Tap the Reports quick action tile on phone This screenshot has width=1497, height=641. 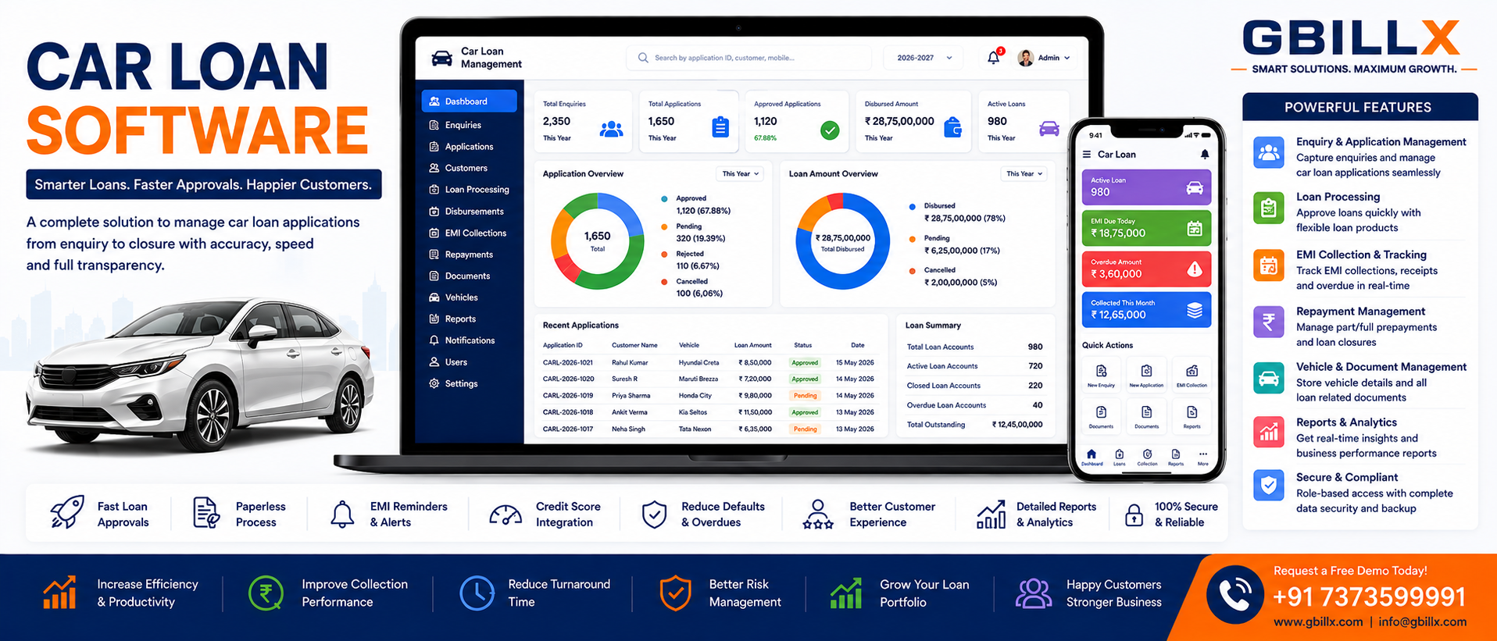coord(1192,415)
